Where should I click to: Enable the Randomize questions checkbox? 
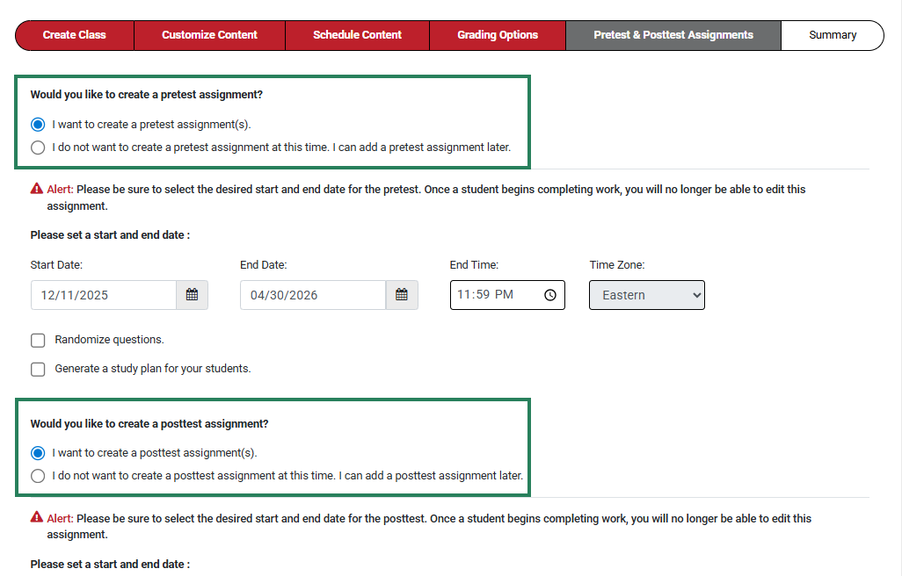[x=38, y=340]
